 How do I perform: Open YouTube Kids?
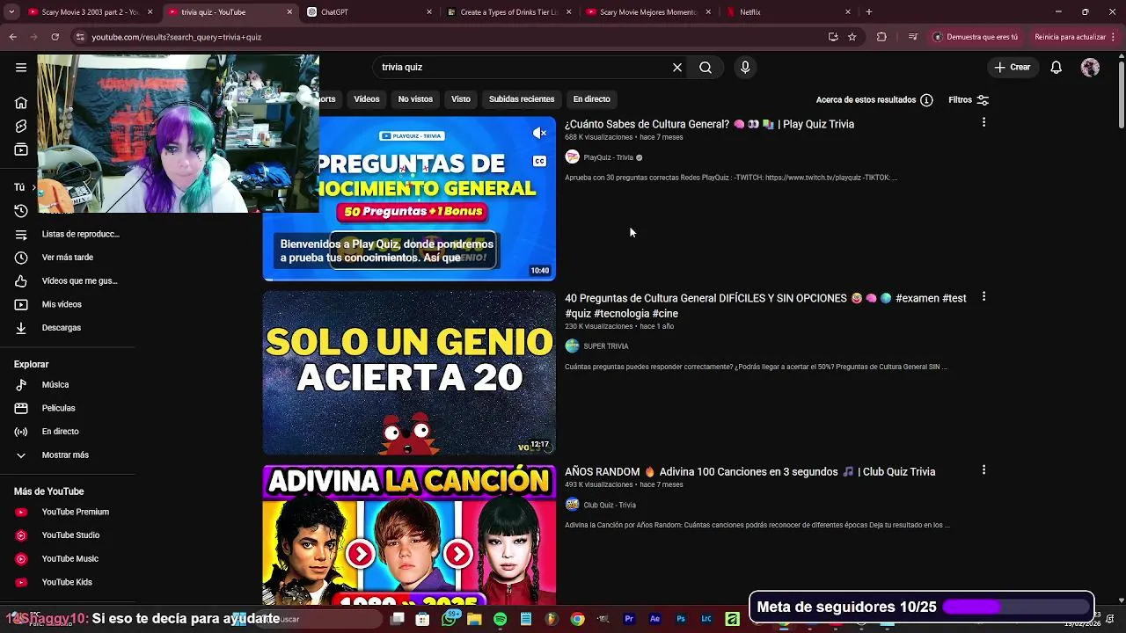pos(69,582)
